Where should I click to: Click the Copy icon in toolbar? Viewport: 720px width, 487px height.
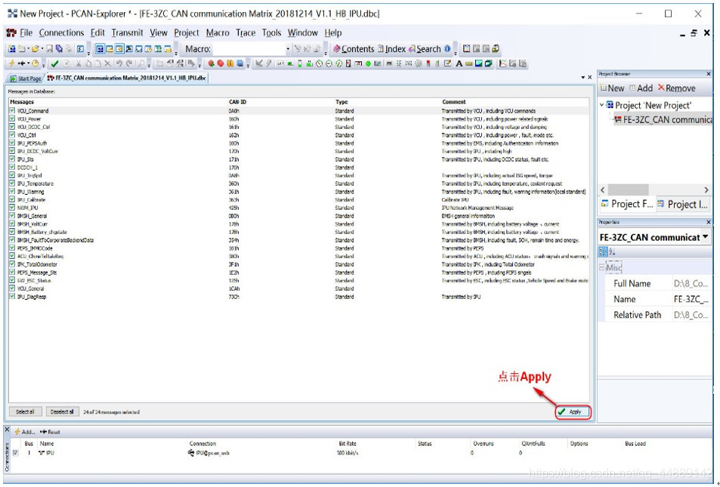coord(88,63)
